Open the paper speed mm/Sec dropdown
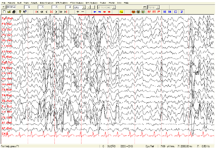Image resolution: width=216 pixels, height=149 pixels. pyautogui.click(x=114, y=7)
